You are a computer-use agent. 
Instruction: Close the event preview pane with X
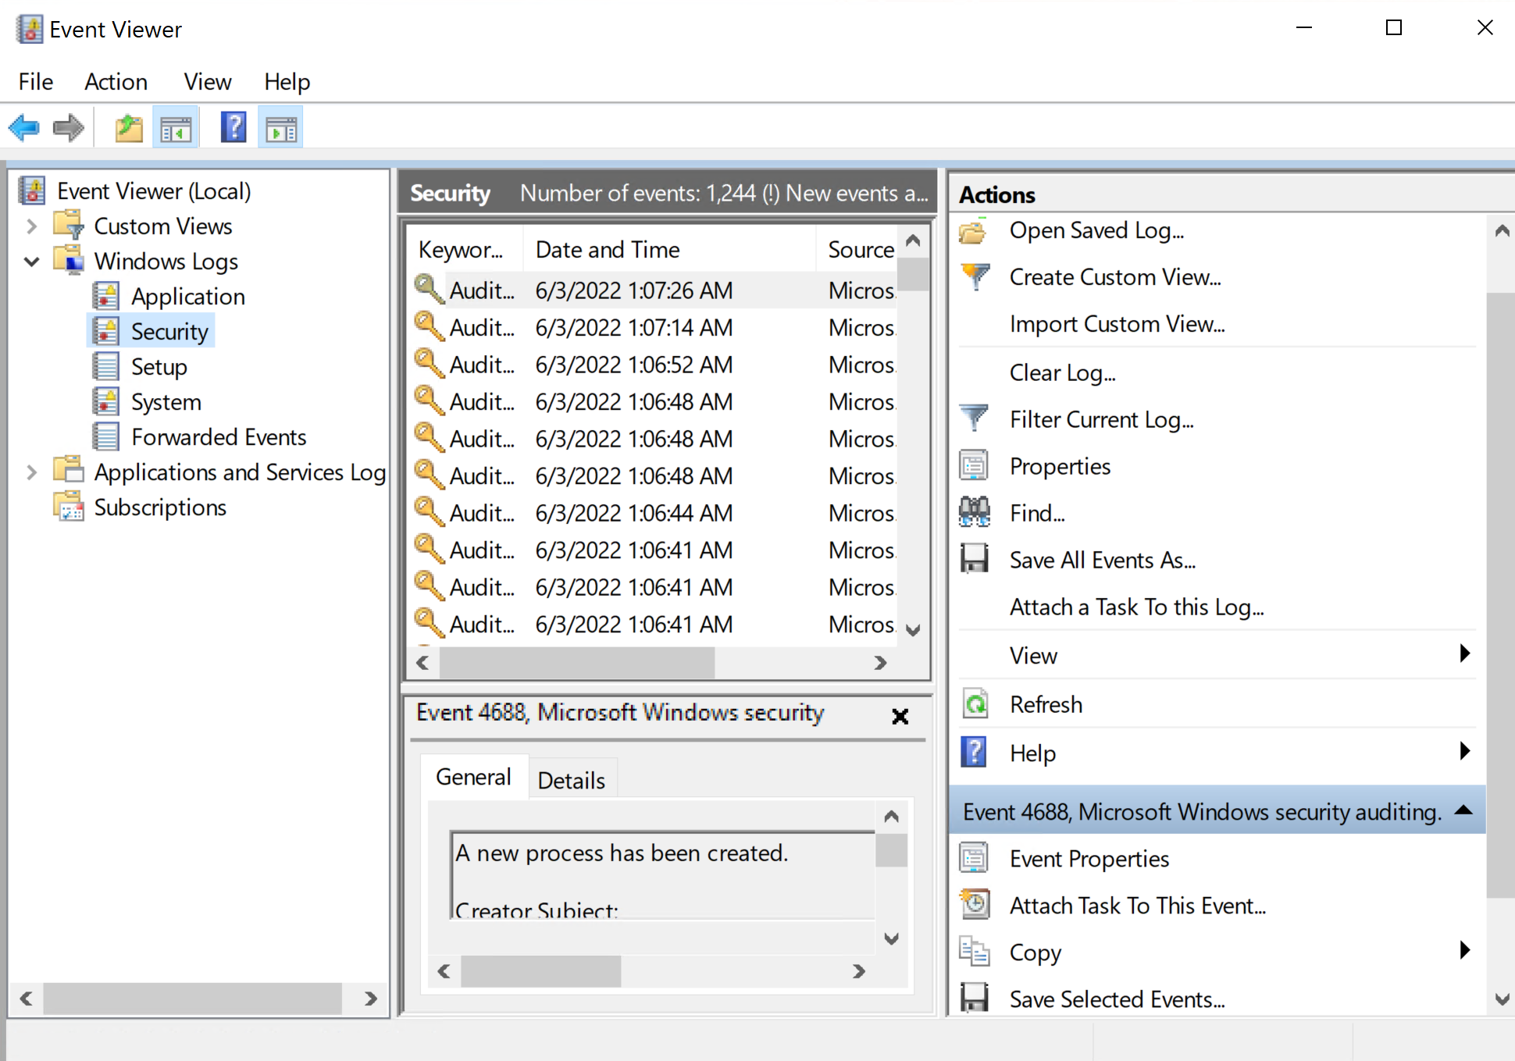[900, 716]
